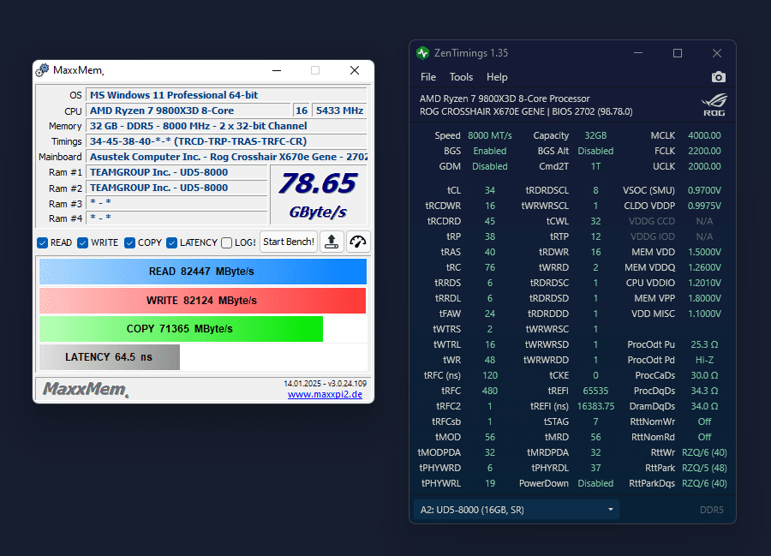Image resolution: width=771 pixels, height=556 pixels.
Task: Toggle the LATENCY checkbox
Action: point(171,242)
